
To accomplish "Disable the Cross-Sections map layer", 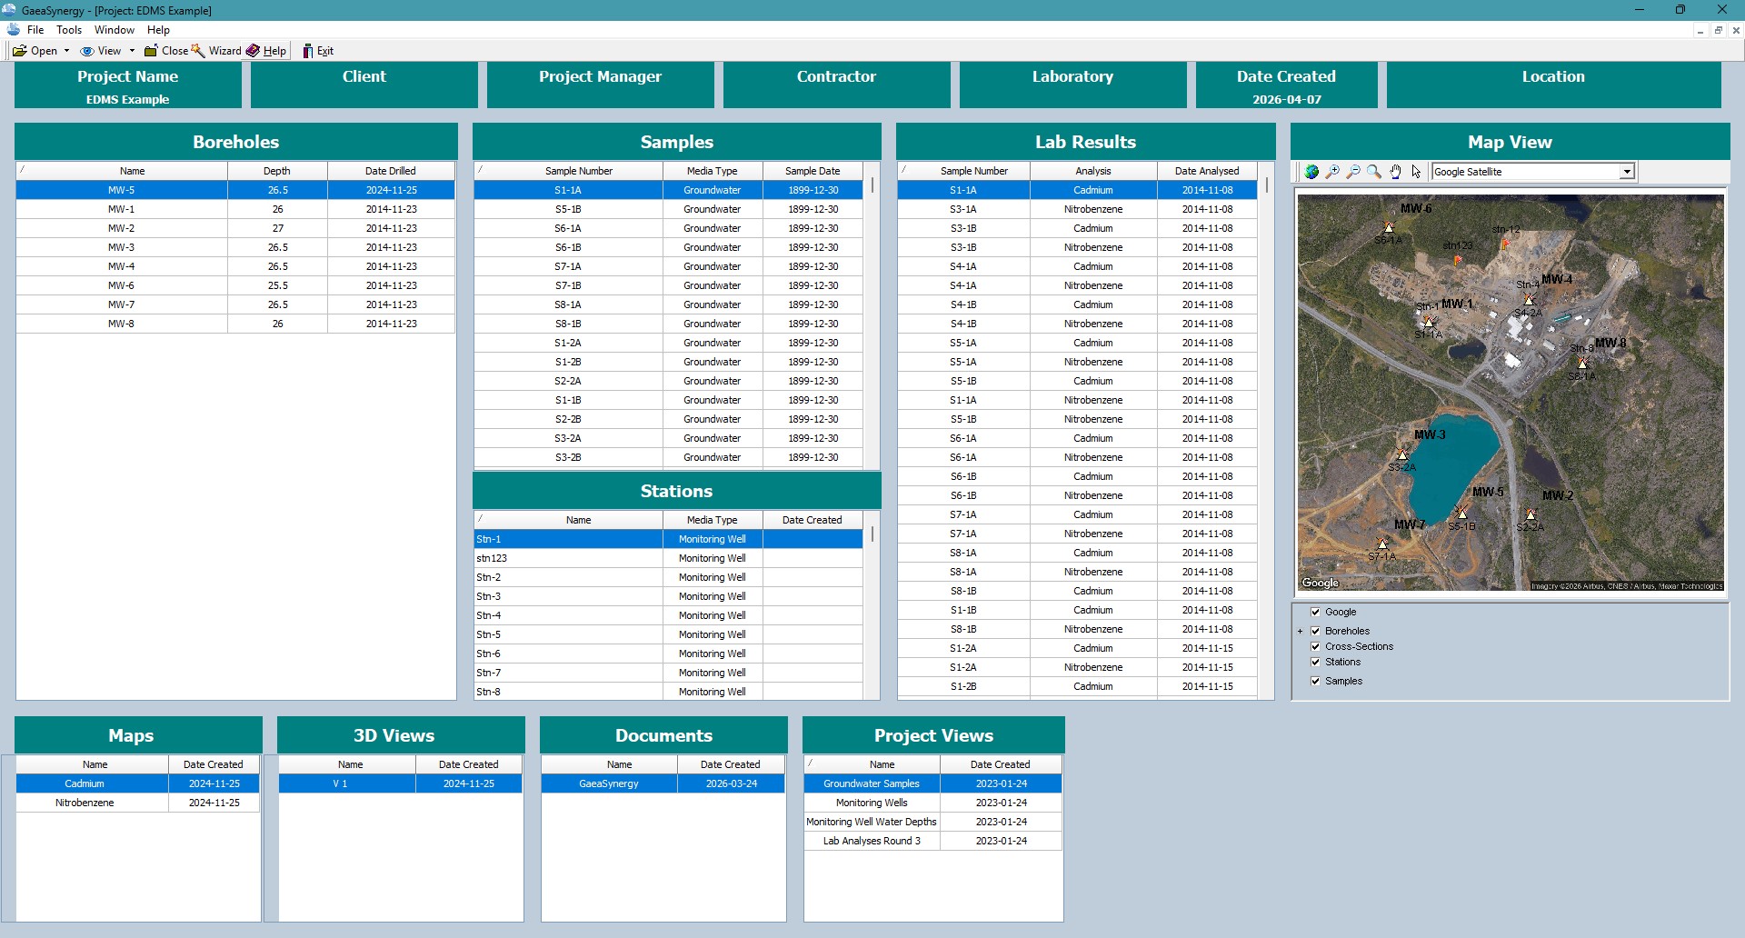I will click(x=1316, y=646).
